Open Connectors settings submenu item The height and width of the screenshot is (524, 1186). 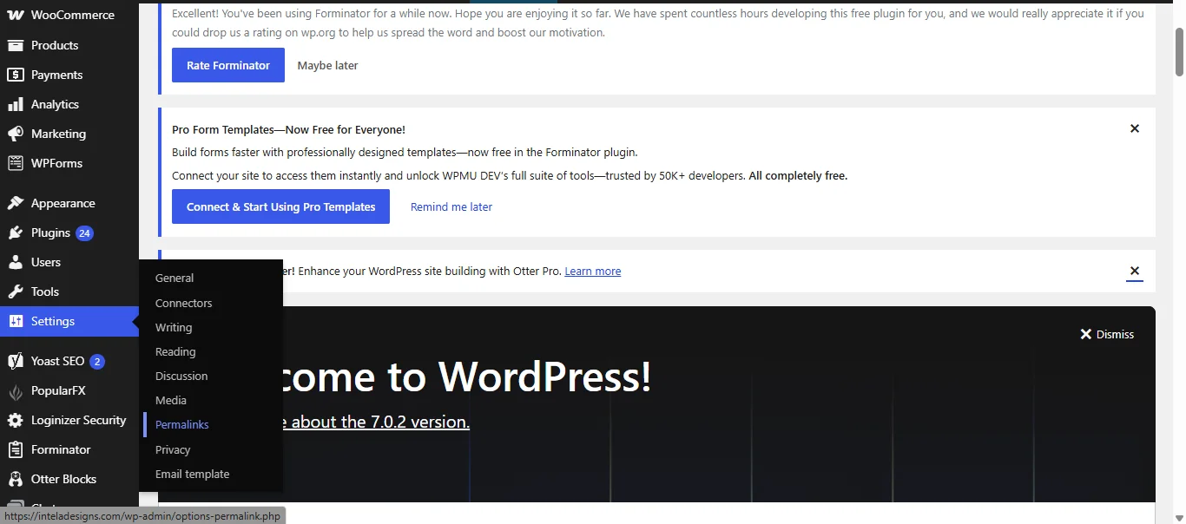184,303
